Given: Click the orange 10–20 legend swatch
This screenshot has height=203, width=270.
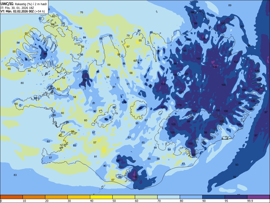Looking at the screenshot, I should [34, 197].
